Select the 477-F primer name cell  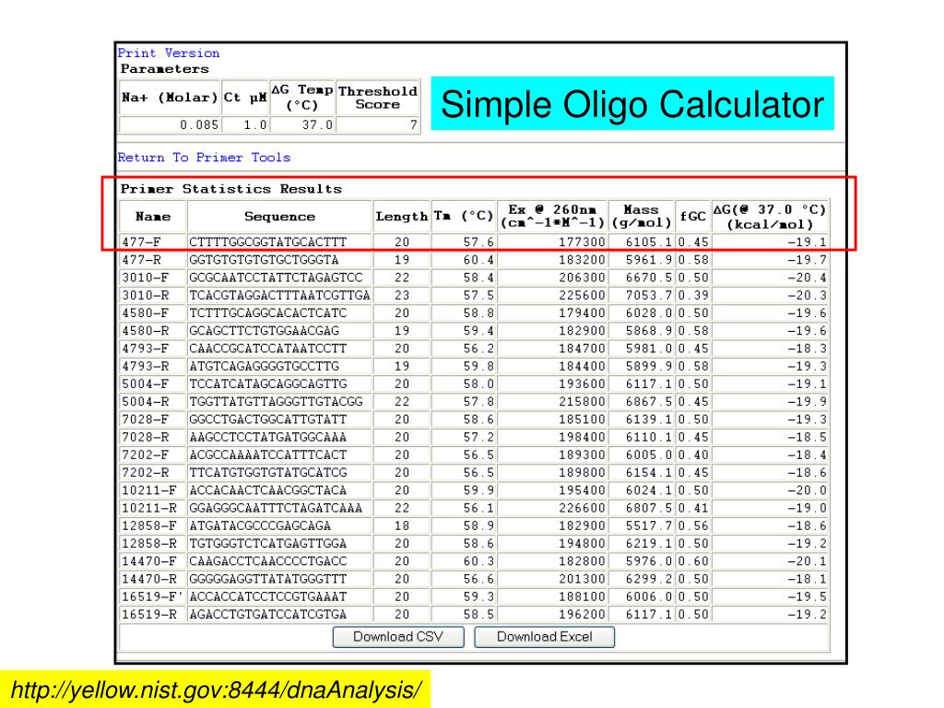pyautogui.click(x=153, y=242)
